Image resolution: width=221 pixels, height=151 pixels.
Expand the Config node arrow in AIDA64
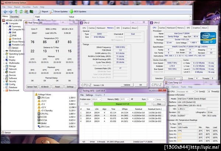(x=4, y=85)
